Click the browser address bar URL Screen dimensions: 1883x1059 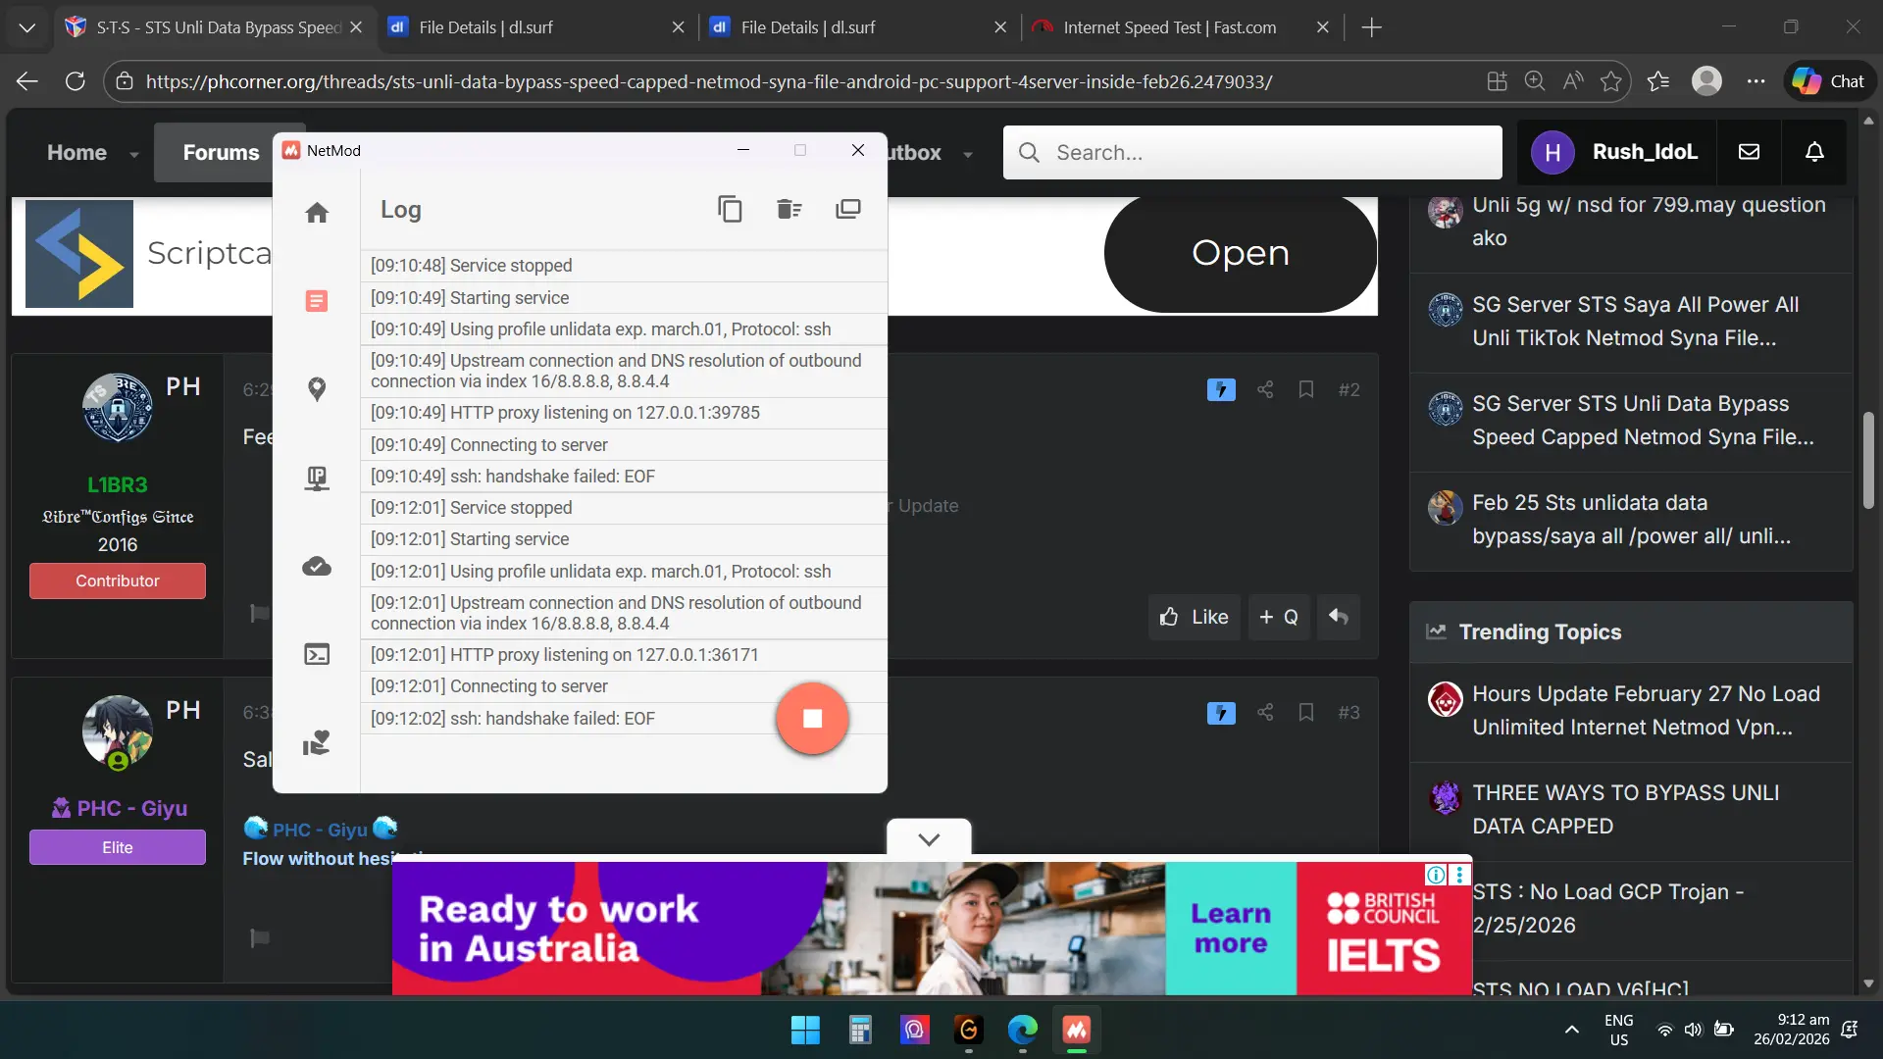709,81
